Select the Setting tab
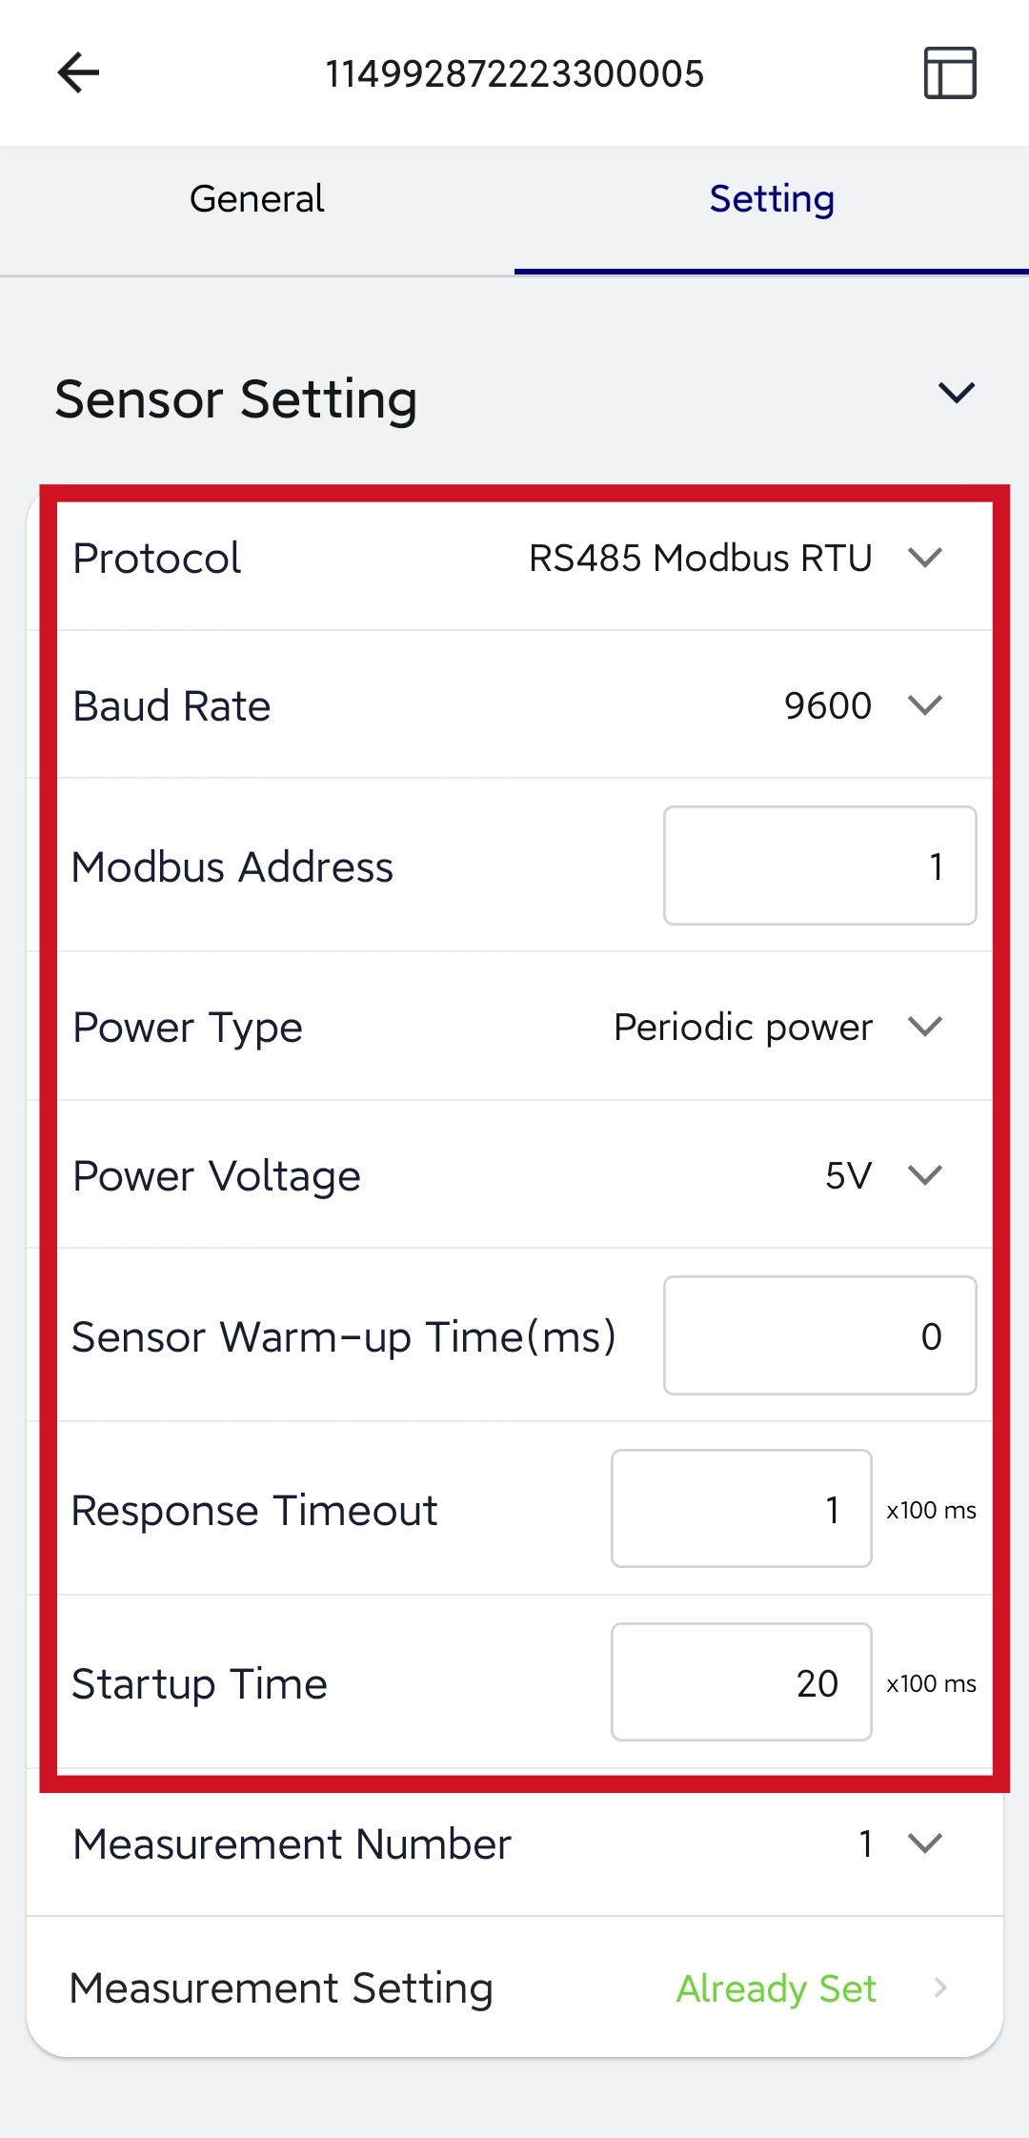This screenshot has height=2138, width=1029. [x=772, y=199]
